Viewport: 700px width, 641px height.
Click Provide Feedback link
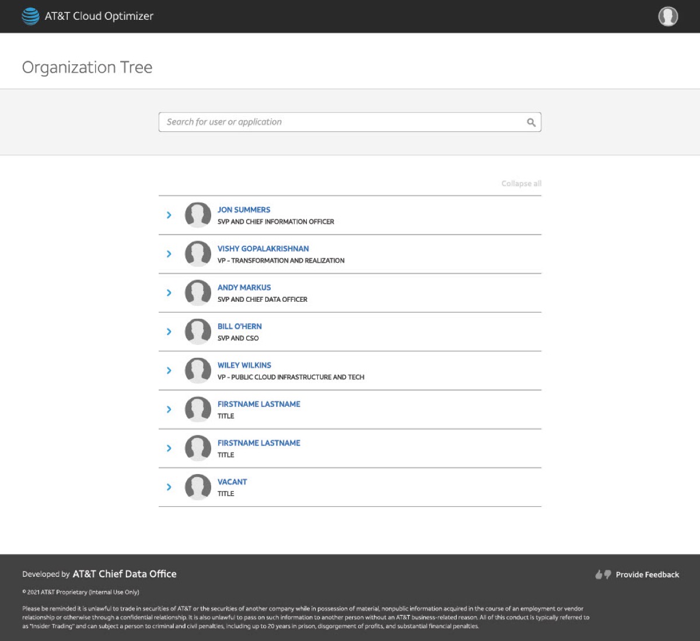pyautogui.click(x=647, y=574)
